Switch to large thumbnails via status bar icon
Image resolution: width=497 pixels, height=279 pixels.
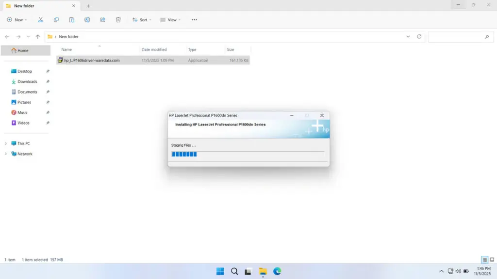[x=492, y=260]
